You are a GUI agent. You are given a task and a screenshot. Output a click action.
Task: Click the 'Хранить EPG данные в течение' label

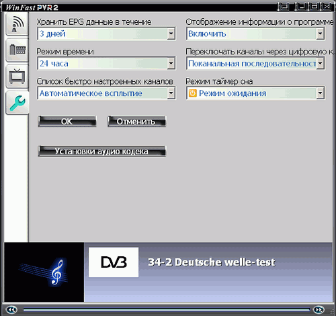click(x=94, y=22)
